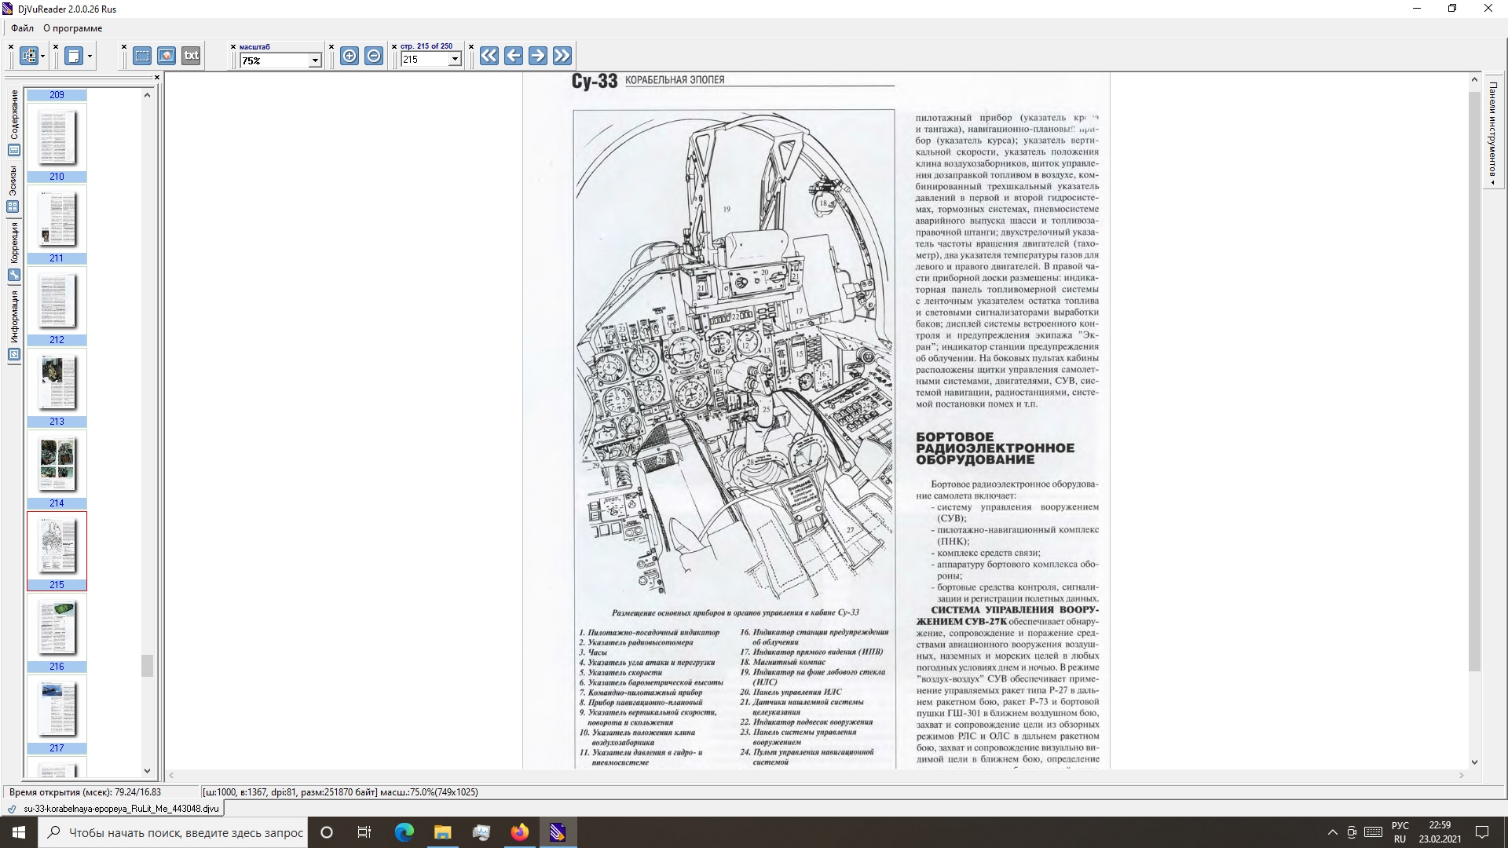Click the image export tool icon
Image resolution: width=1508 pixels, height=848 pixels.
click(x=167, y=56)
